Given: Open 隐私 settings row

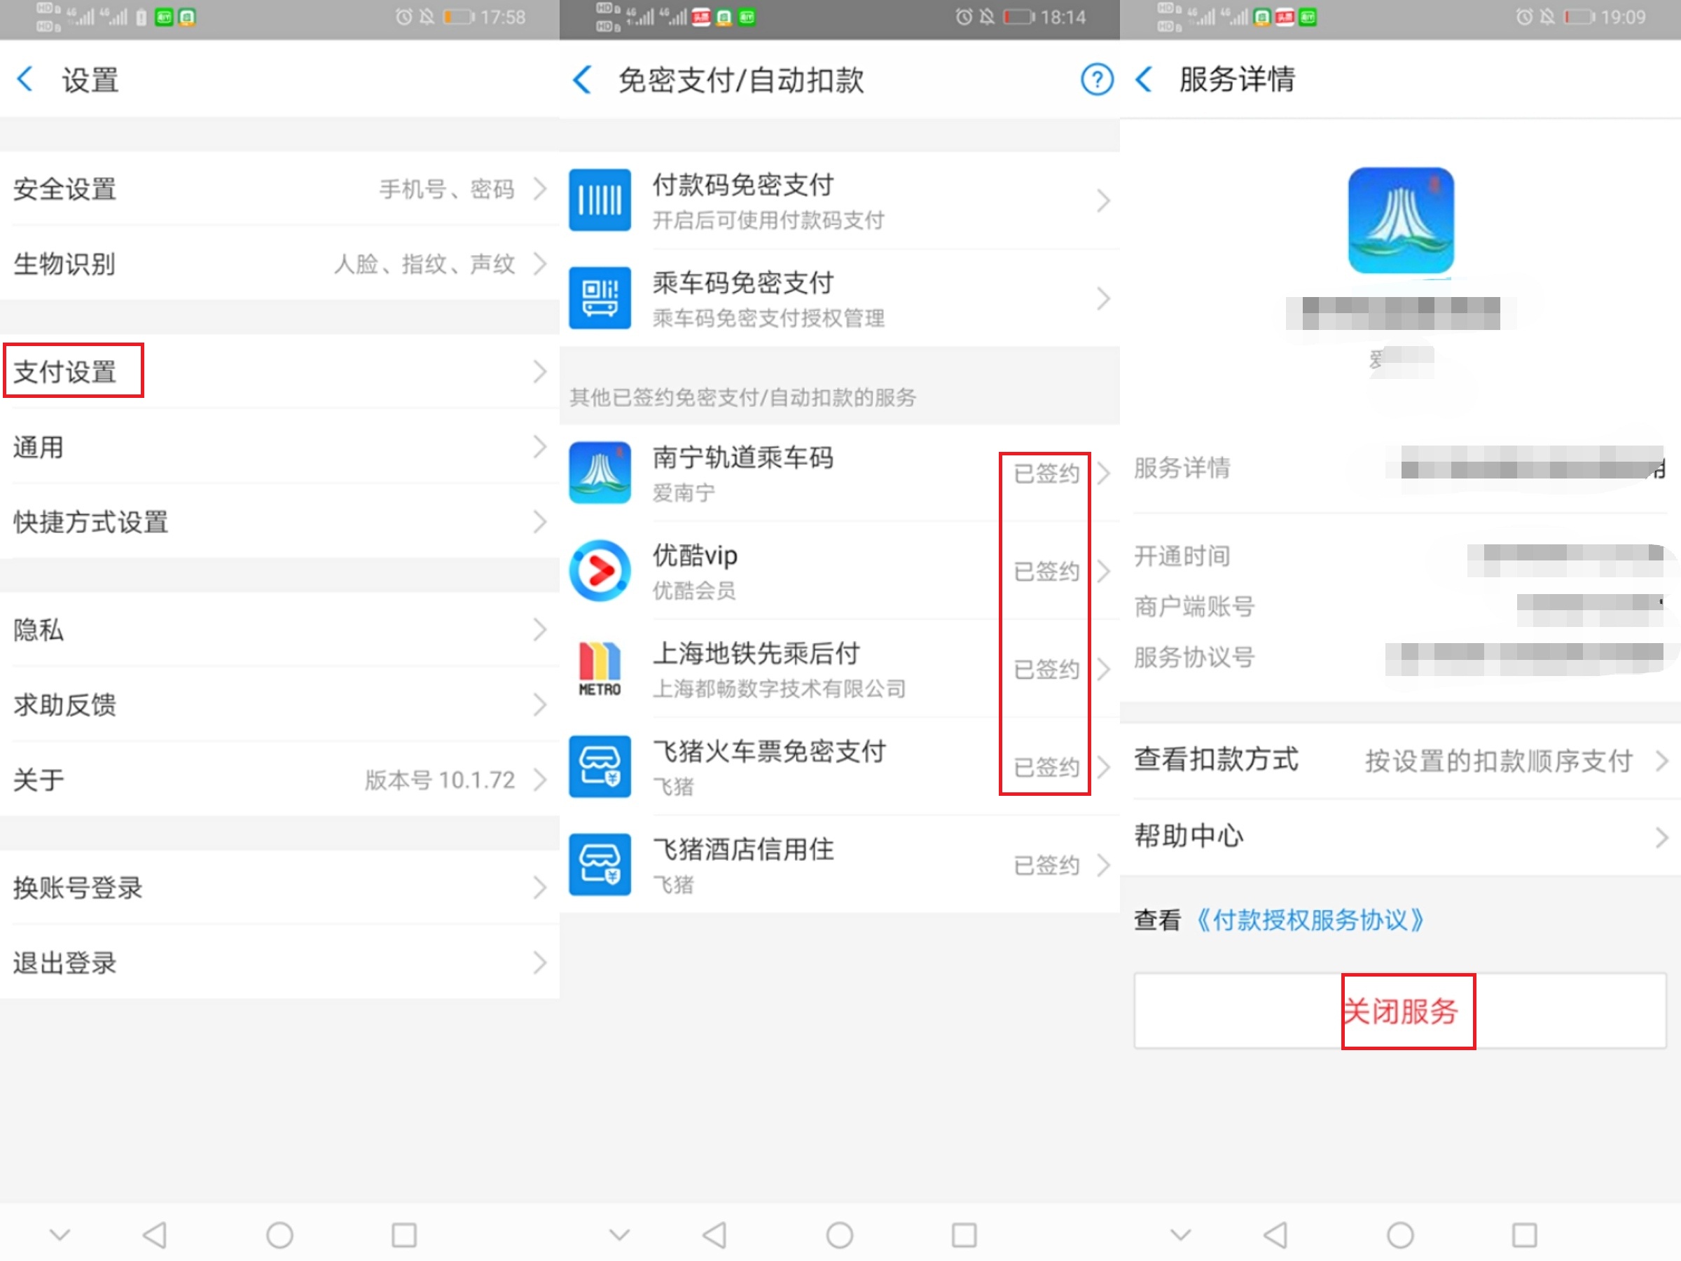Looking at the screenshot, I should point(279,629).
